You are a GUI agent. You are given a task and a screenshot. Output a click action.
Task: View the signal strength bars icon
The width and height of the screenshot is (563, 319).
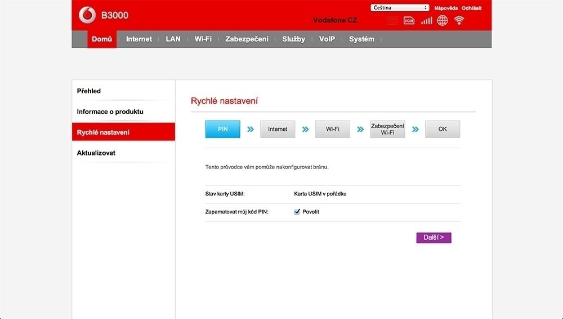426,20
